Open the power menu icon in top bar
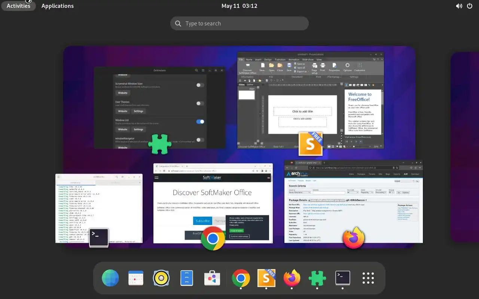The height and width of the screenshot is (299, 479). [470, 6]
